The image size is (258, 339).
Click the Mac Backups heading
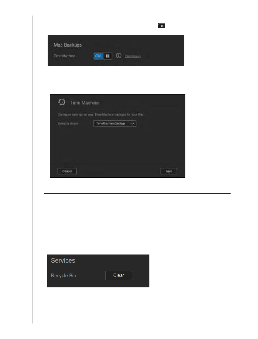click(68, 45)
